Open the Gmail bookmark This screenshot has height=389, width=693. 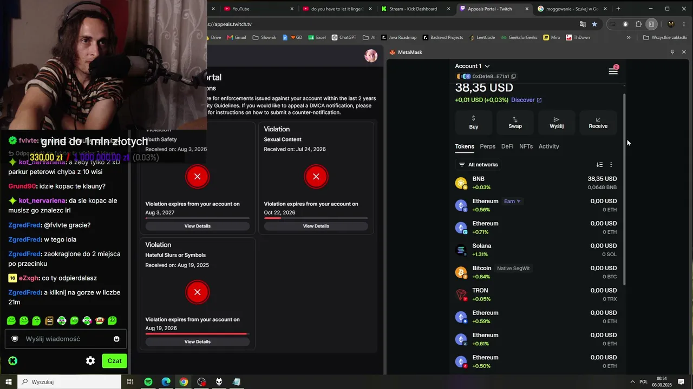click(237, 37)
